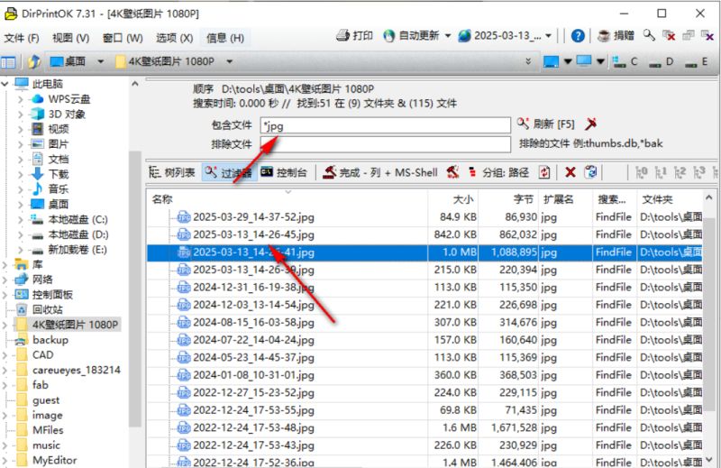Open the 4K壁纸图片 1080P path dropdown arrow
Viewport: 721px width, 468px height.
(229, 61)
